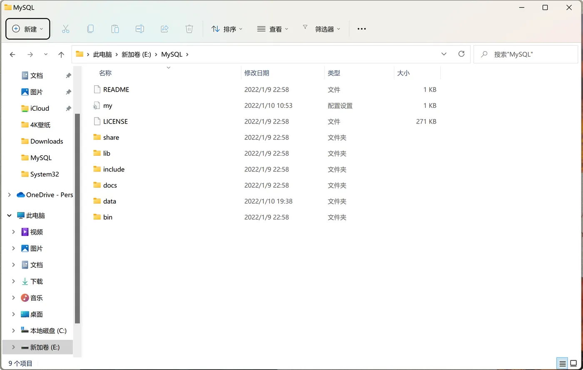This screenshot has width=583, height=370.
Task: Expand 新加卷 (E:) tree node
Action: tap(14, 347)
